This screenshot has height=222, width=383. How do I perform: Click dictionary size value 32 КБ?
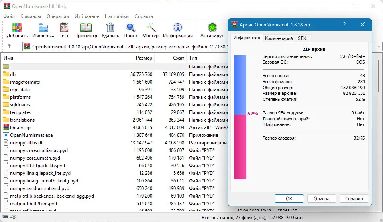(359, 138)
